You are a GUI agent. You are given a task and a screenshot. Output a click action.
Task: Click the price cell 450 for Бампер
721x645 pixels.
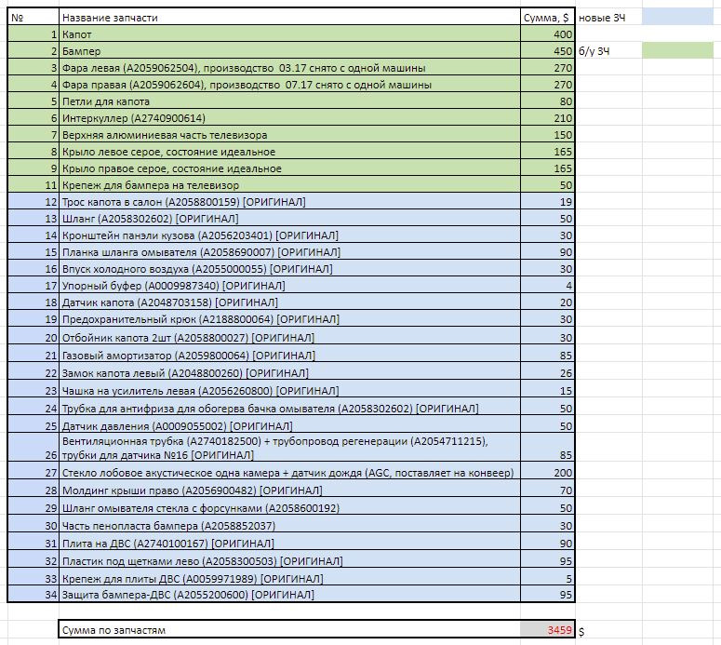coord(547,50)
